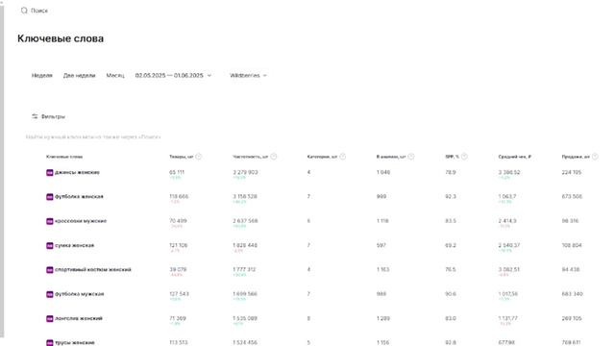Open keyword лонгслив женский
The width and height of the screenshot is (615, 346).
point(79,318)
